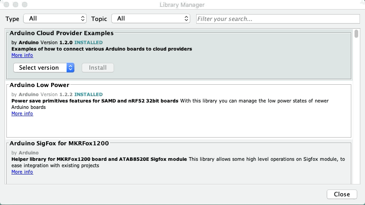Image resolution: width=365 pixels, height=205 pixels.
Task: Open More info link for Arduino Low Power
Action: tap(22, 113)
